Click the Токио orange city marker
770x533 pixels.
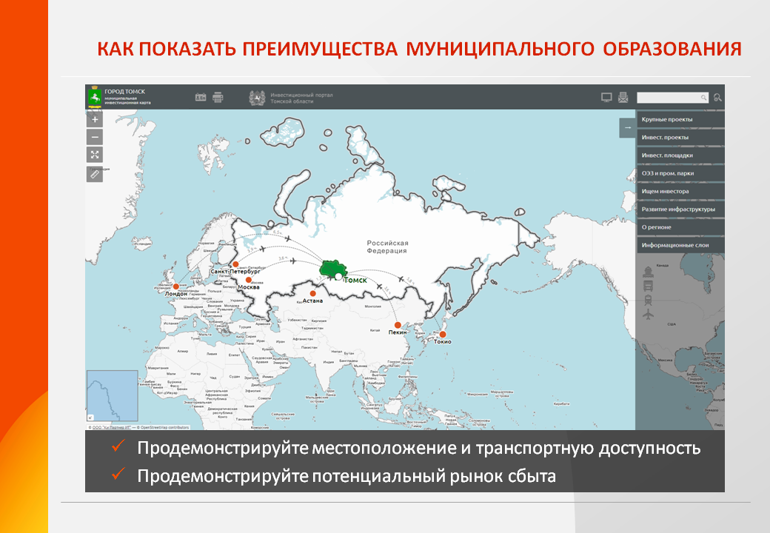click(443, 334)
